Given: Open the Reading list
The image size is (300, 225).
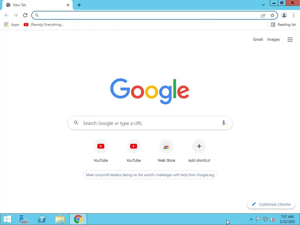Looking at the screenshot, I should tap(283, 25).
